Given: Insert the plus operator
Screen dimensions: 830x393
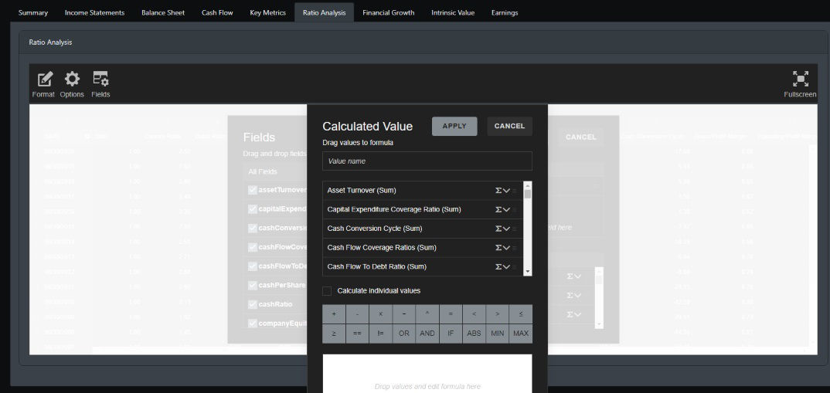Looking at the screenshot, I should (334, 314).
